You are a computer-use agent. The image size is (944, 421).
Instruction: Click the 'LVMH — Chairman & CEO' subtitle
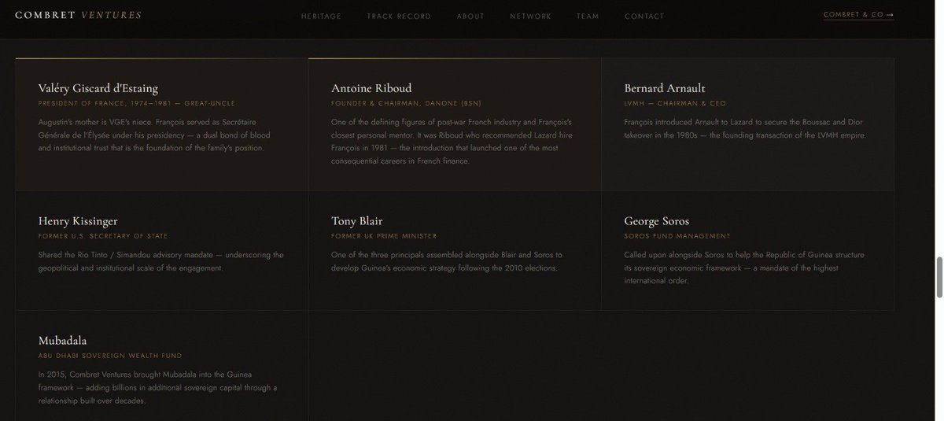(675, 103)
